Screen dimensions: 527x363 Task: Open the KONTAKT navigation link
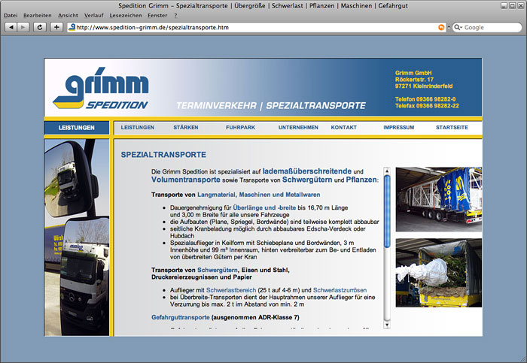(x=343, y=128)
